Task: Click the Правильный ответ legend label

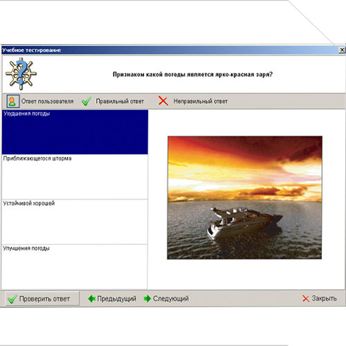Action: point(120,101)
